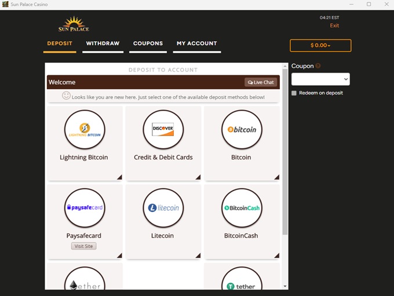
Task: Click the Coupon help question icon
Action: [x=318, y=66]
